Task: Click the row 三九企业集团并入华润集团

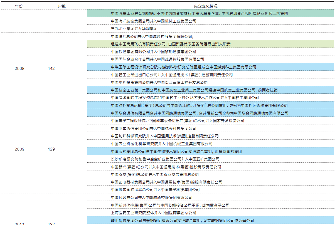Action: pyautogui.click(x=210, y=29)
